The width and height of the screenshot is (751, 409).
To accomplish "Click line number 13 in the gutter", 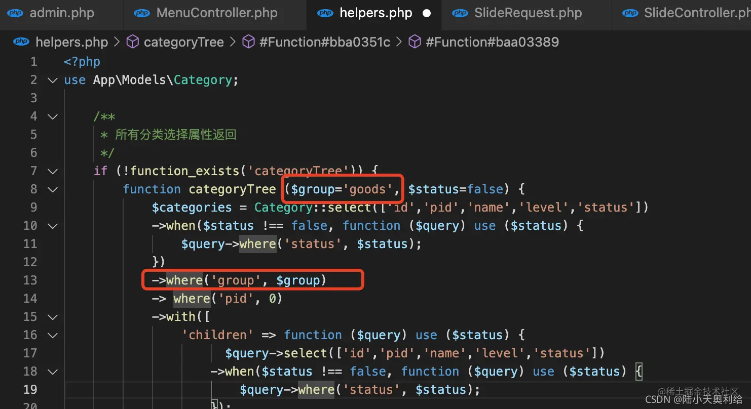I will pos(30,280).
